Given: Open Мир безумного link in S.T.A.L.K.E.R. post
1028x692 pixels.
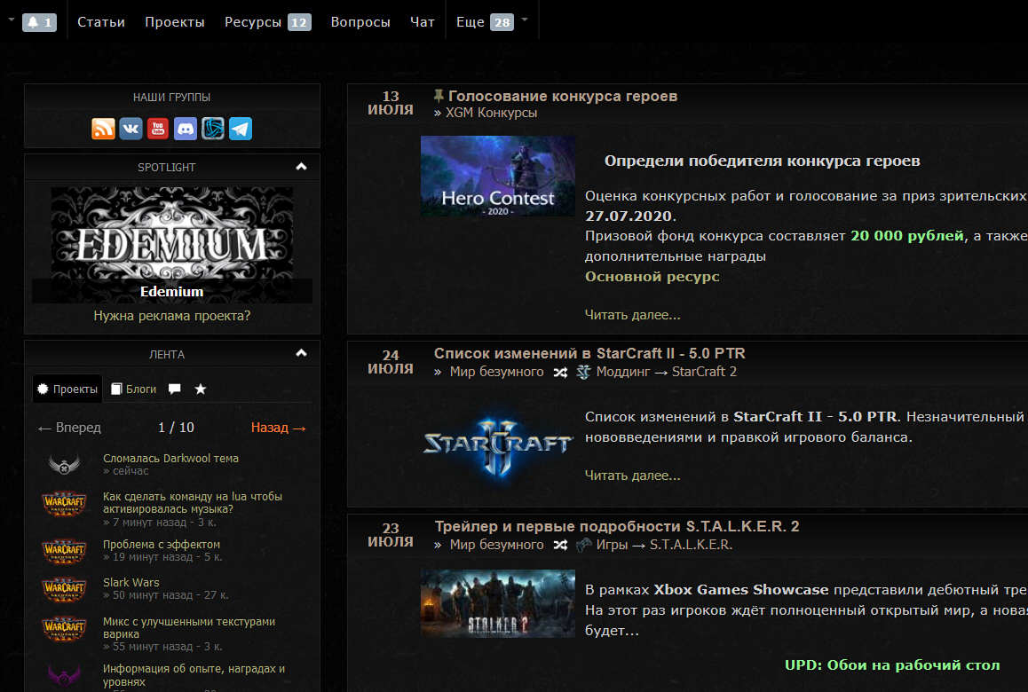Looking at the screenshot, I should [496, 546].
